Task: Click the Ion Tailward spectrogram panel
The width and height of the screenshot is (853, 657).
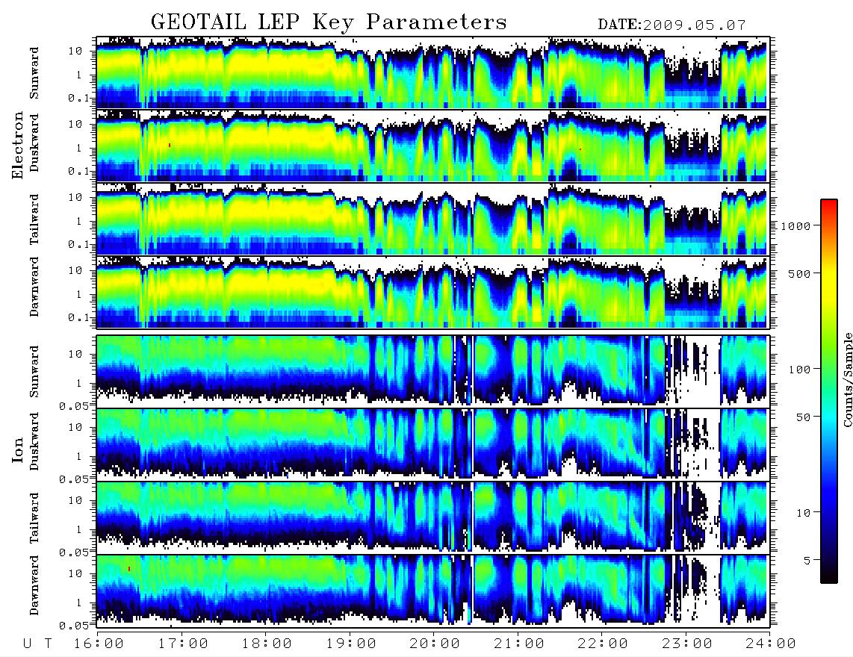Action: click(x=433, y=517)
